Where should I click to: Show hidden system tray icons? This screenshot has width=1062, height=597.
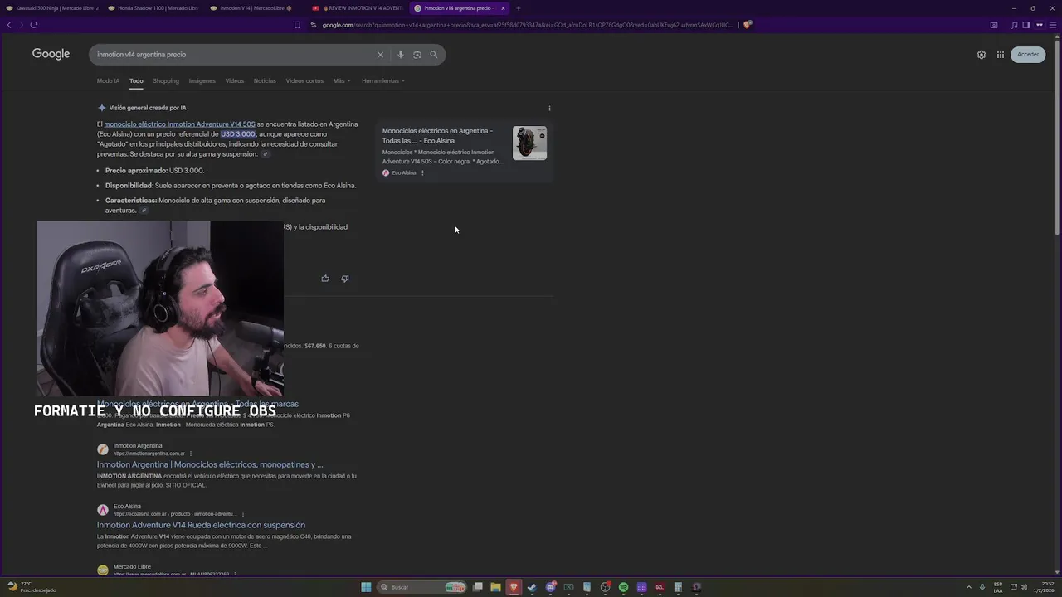coord(968,587)
